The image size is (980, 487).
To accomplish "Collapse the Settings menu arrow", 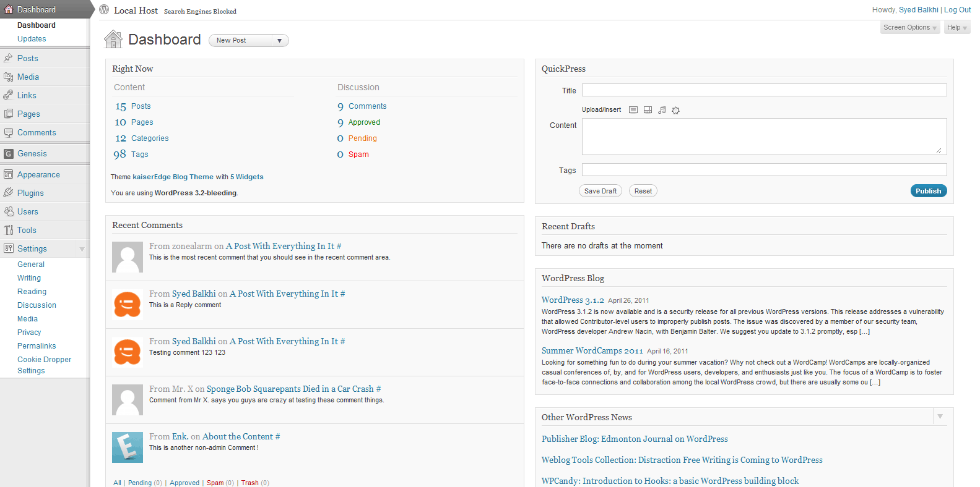I will tap(82, 249).
